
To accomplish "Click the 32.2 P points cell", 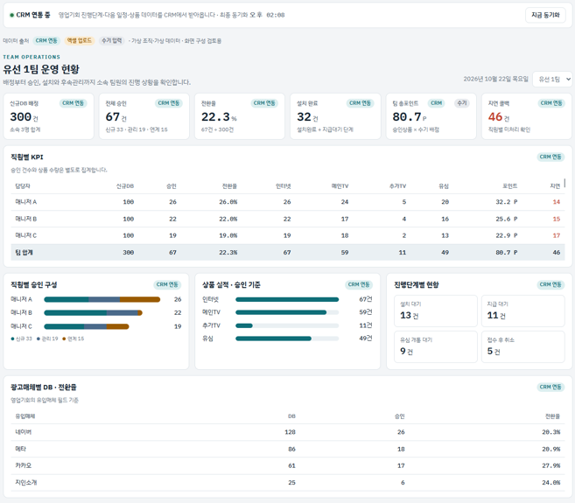I will coord(507,202).
